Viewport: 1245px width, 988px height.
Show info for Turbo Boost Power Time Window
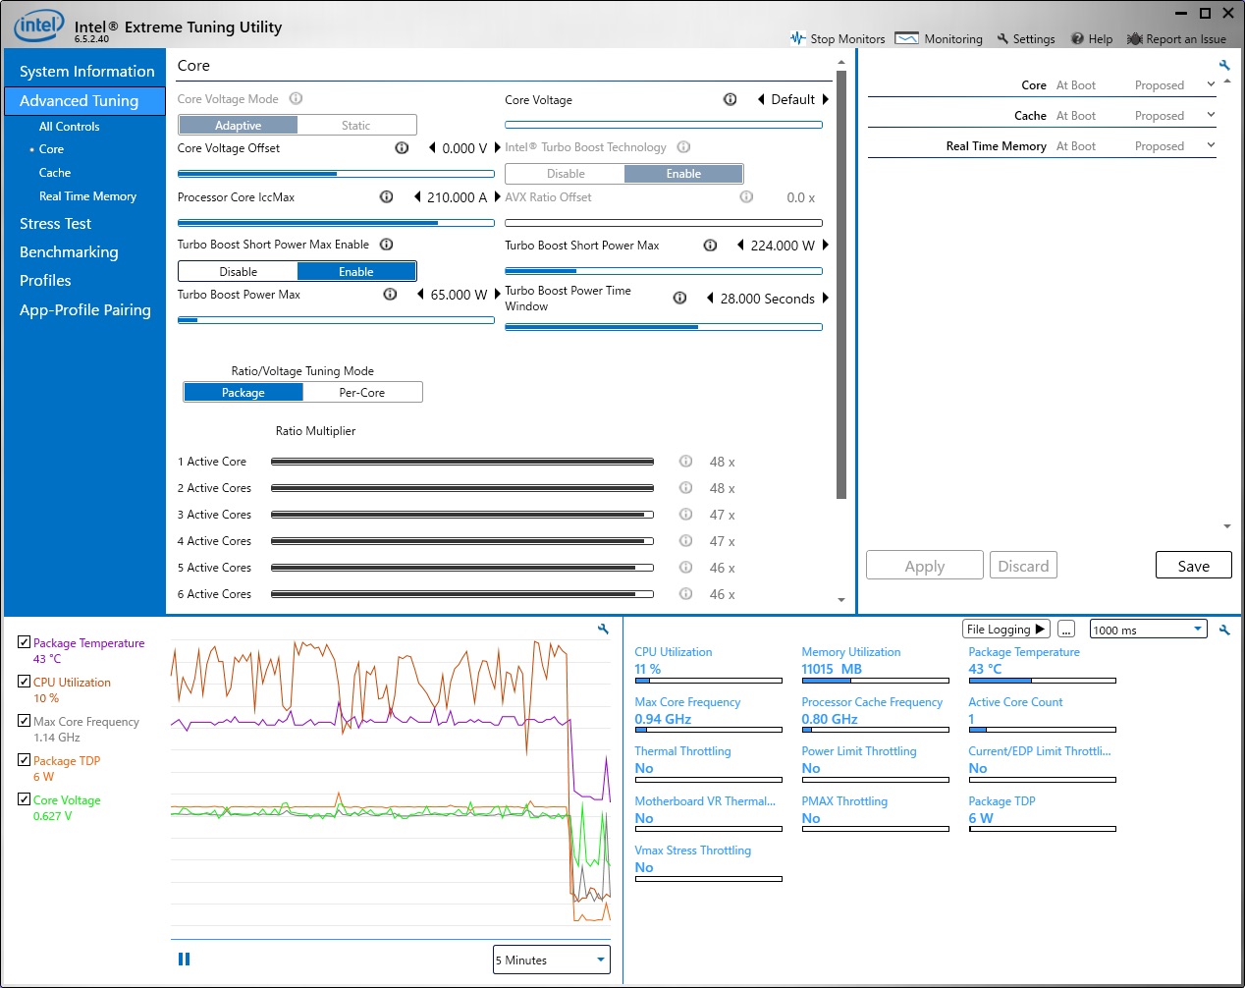[x=679, y=298]
